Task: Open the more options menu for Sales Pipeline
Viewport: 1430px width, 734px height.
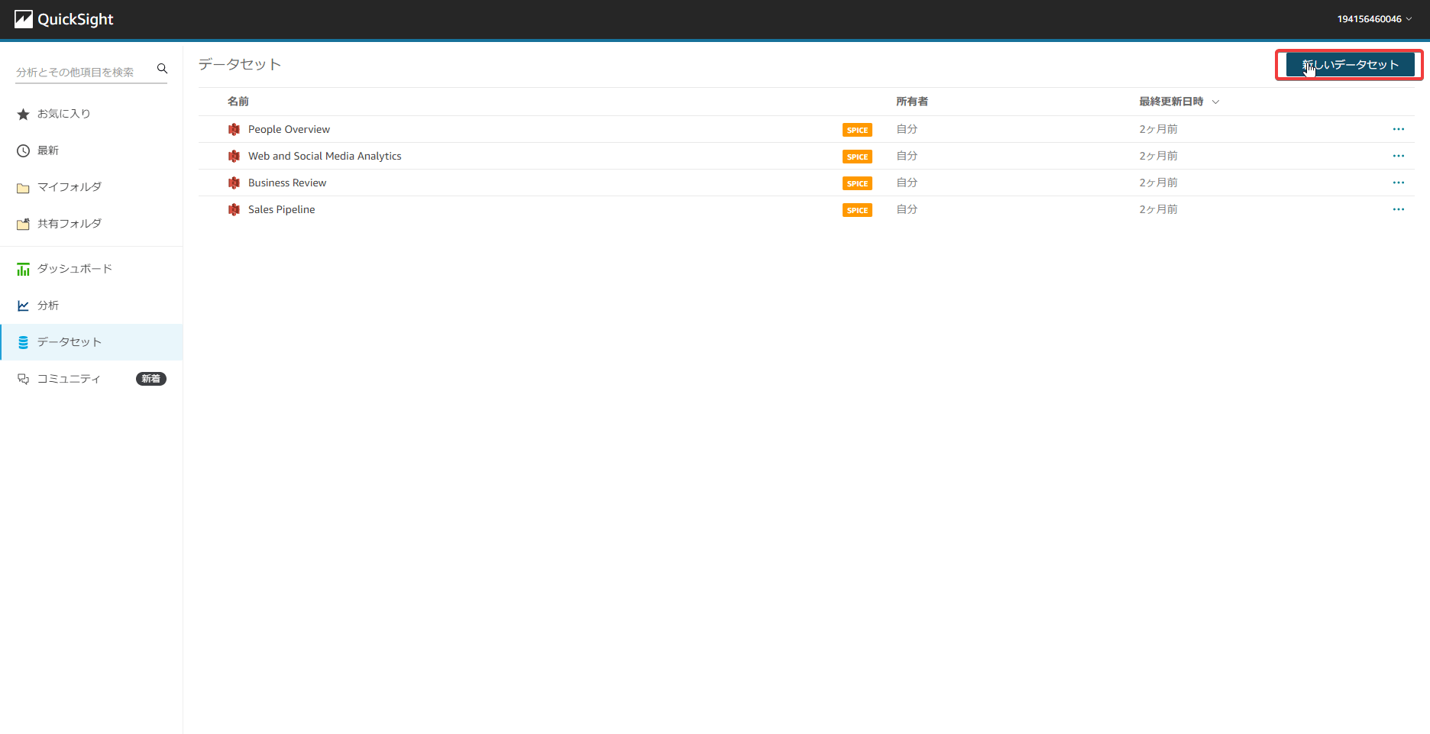Action: coord(1399,209)
